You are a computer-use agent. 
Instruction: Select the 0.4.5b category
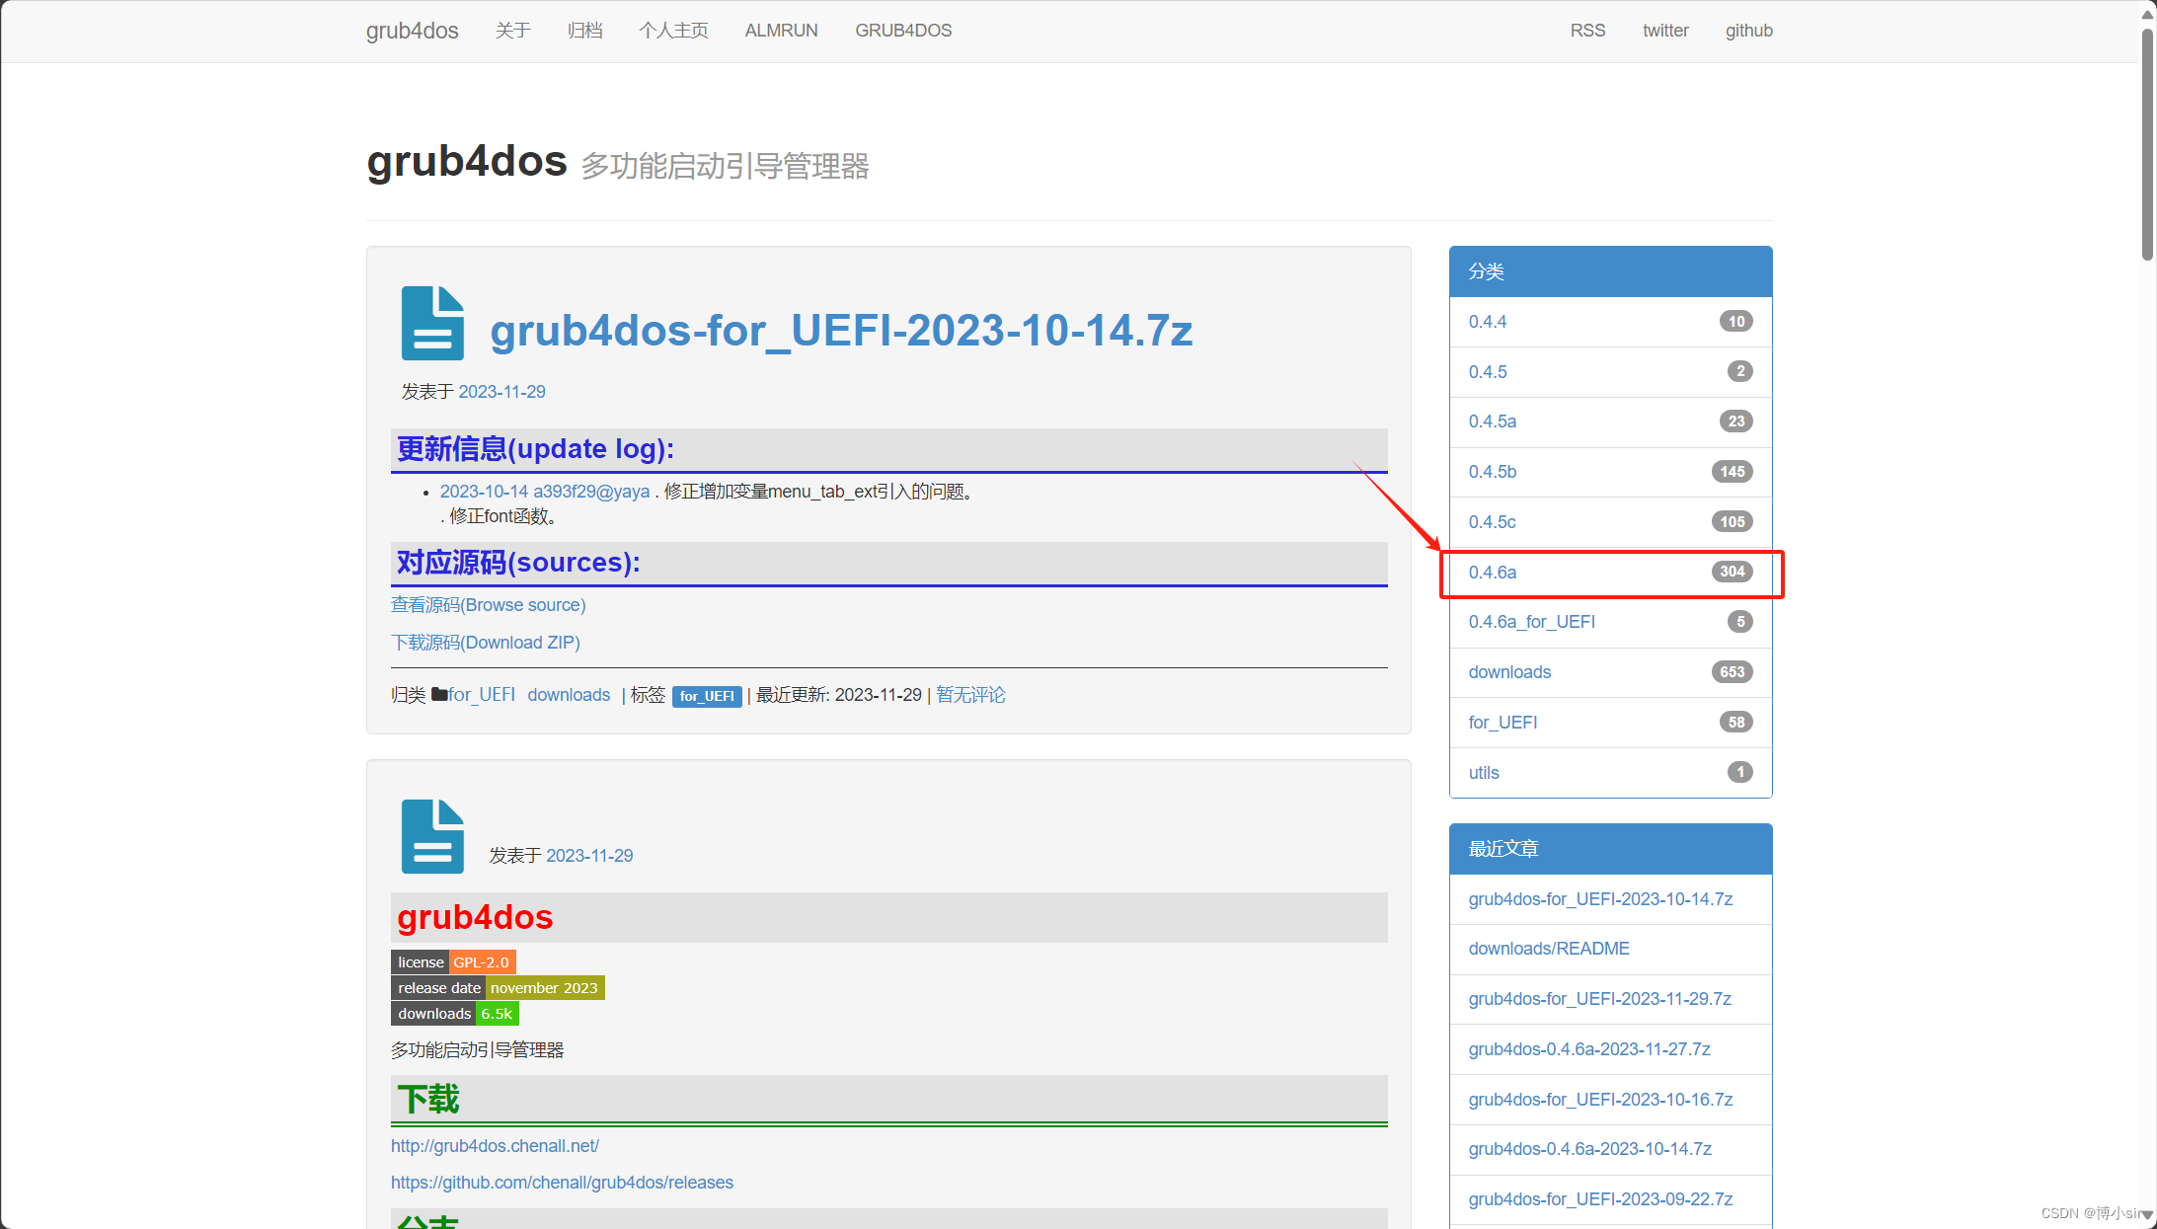pos(1492,471)
